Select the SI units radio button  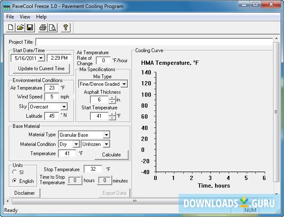coord(14,172)
